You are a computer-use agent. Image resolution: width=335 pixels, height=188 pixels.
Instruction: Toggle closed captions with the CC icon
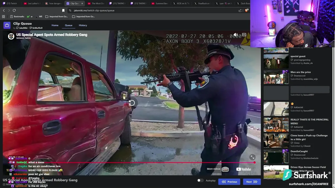coord(244,35)
